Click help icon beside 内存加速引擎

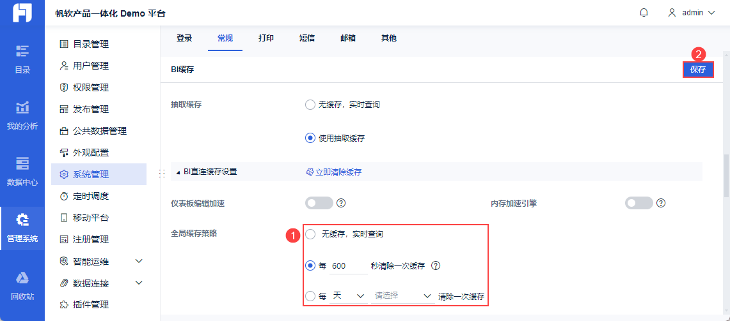tap(661, 203)
